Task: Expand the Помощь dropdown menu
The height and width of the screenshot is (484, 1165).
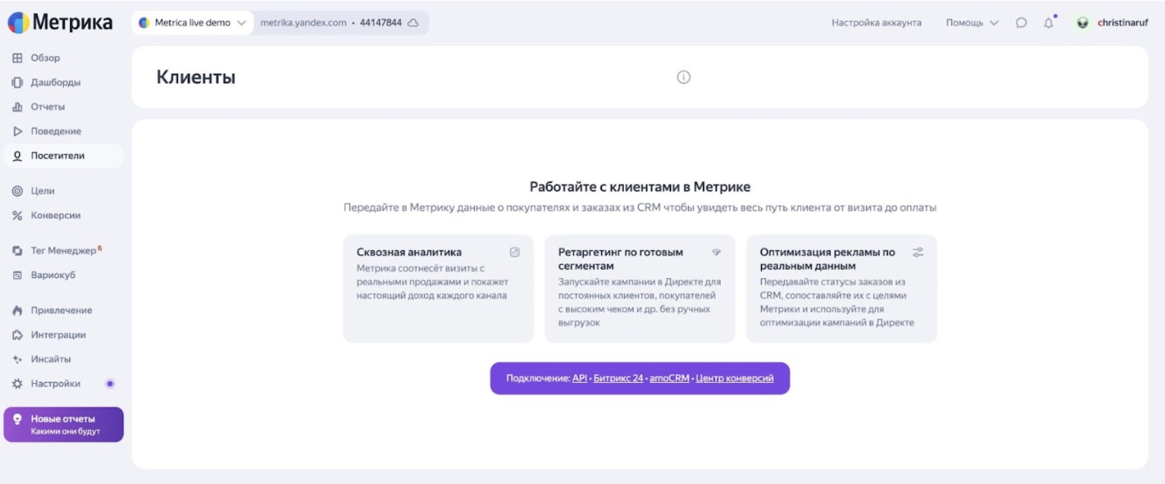Action: point(972,23)
